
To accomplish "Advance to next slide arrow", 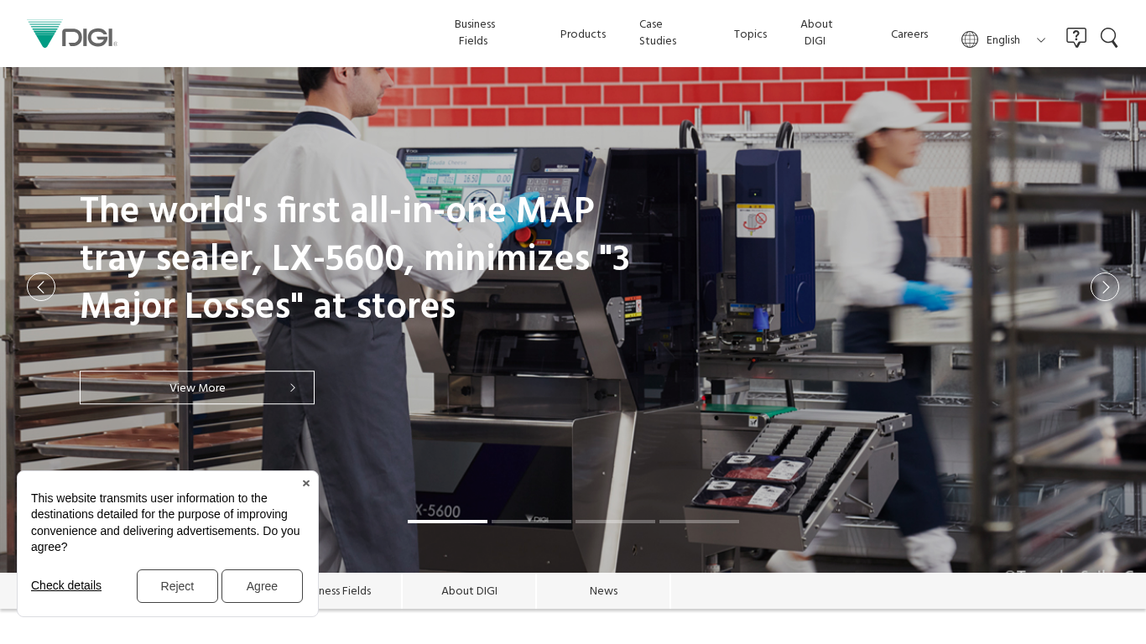I will coord(1105,287).
